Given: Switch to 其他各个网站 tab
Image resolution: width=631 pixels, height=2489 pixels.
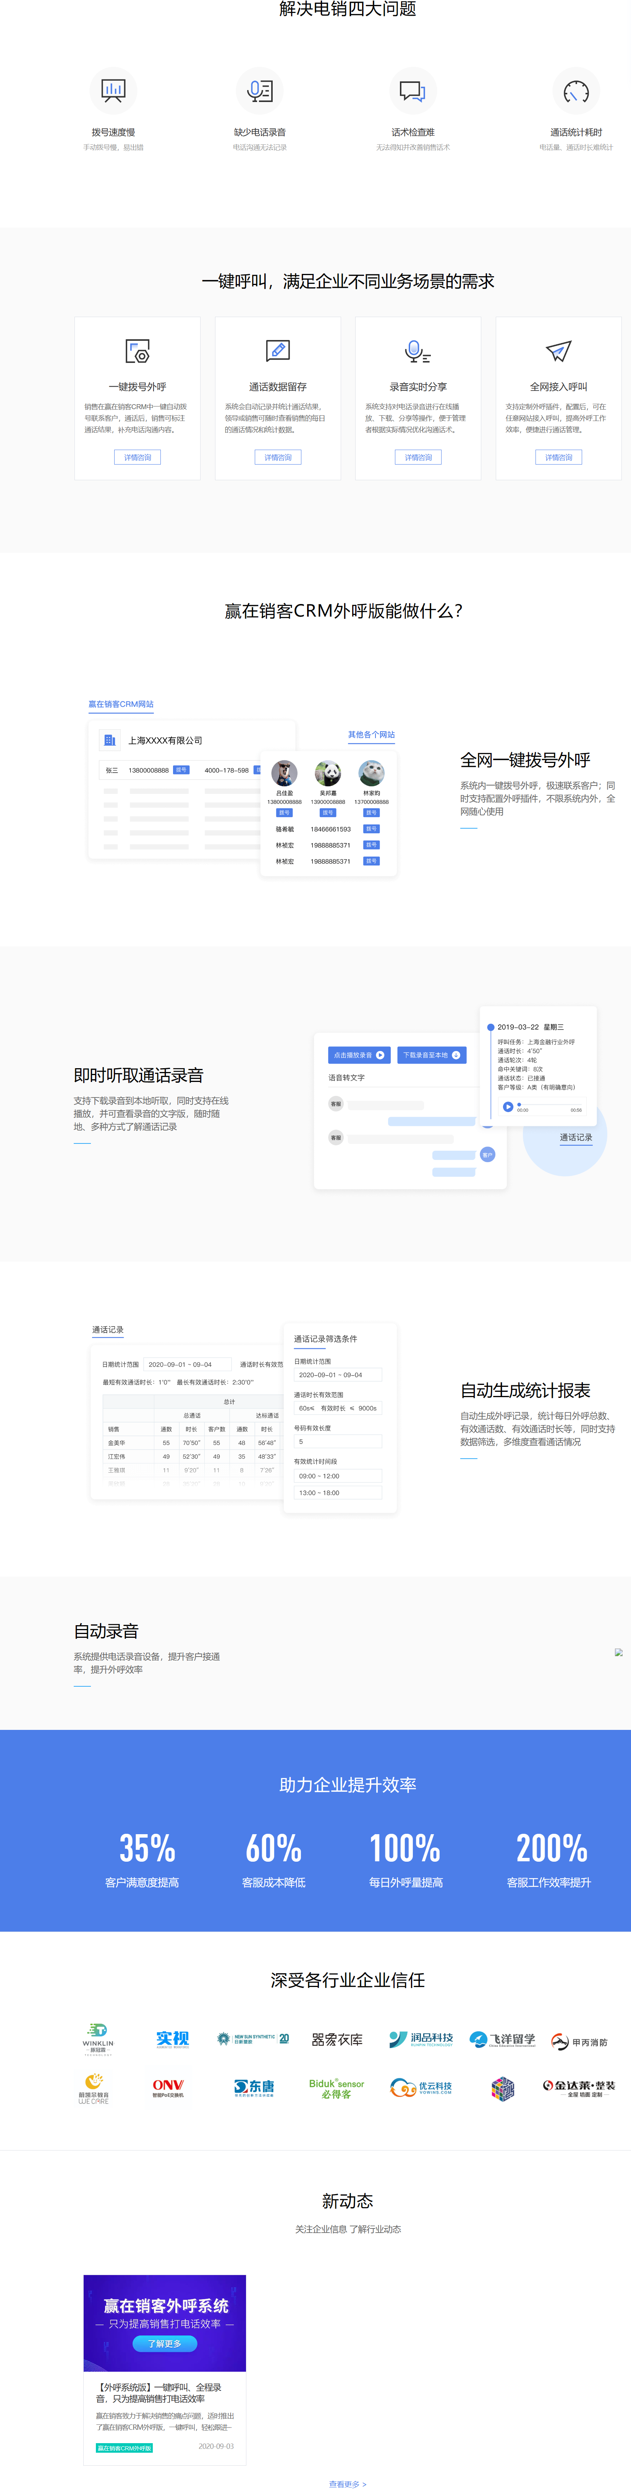Looking at the screenshot, I should [x=371, y=734].
